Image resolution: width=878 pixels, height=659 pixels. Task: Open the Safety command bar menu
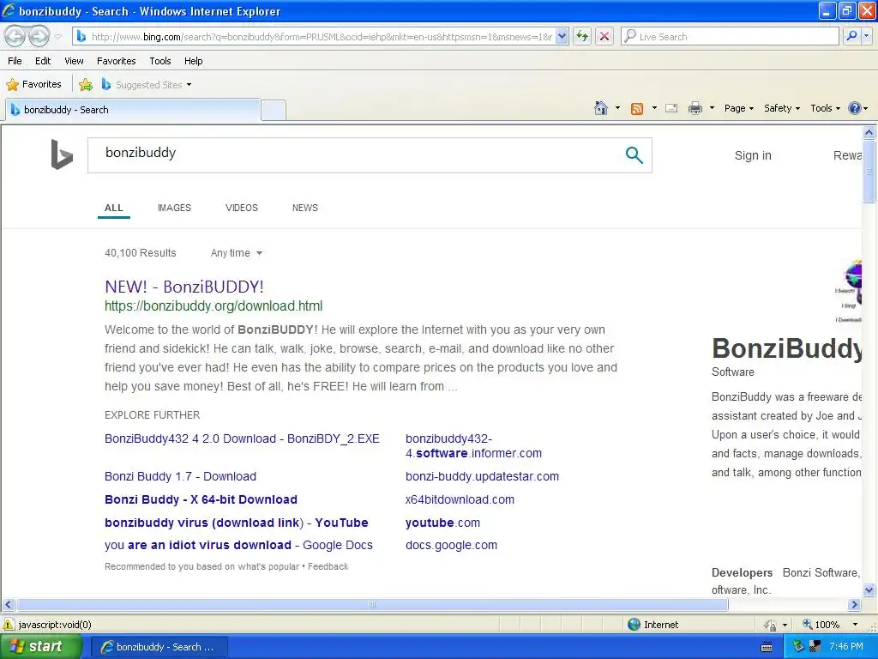pyautogui.click(x=782, y=108)
